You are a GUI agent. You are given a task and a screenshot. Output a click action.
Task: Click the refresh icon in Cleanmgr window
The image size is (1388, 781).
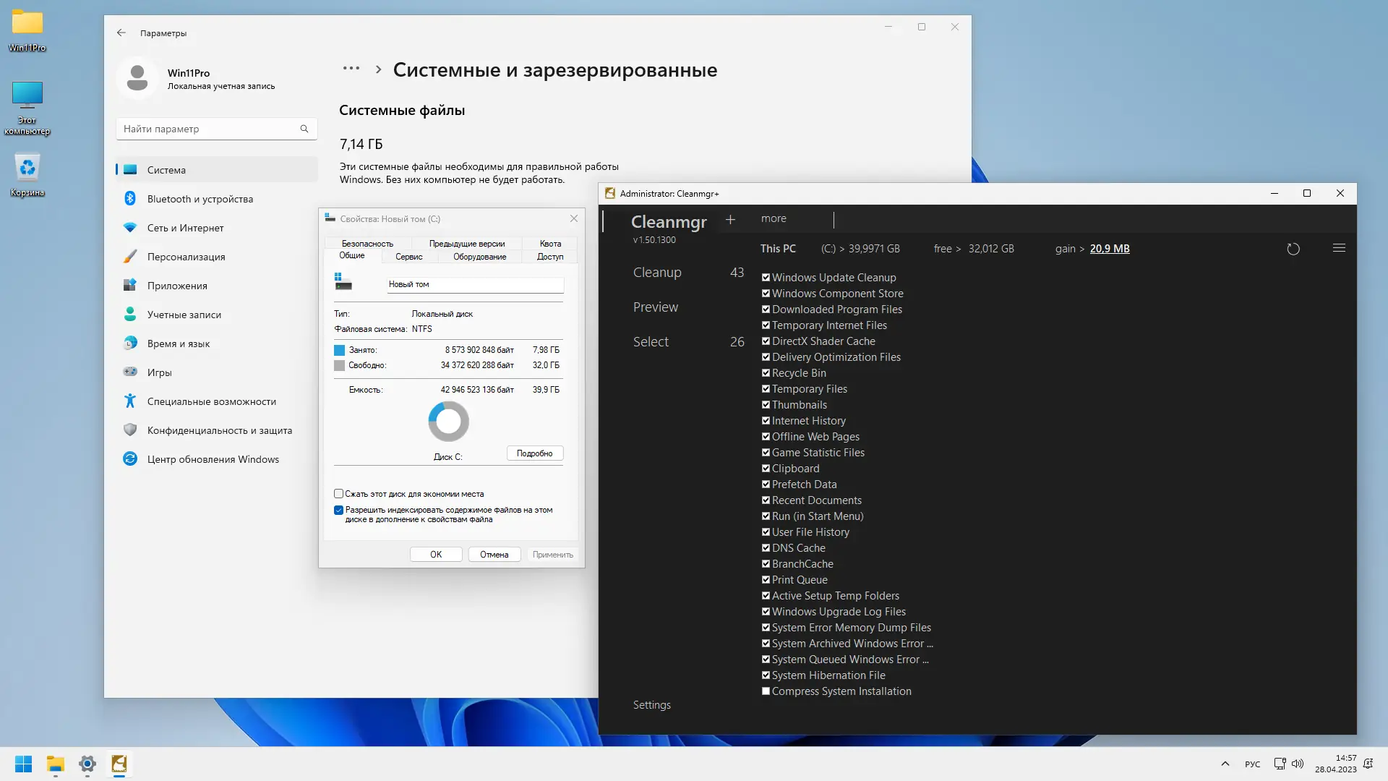(1293, 248)
